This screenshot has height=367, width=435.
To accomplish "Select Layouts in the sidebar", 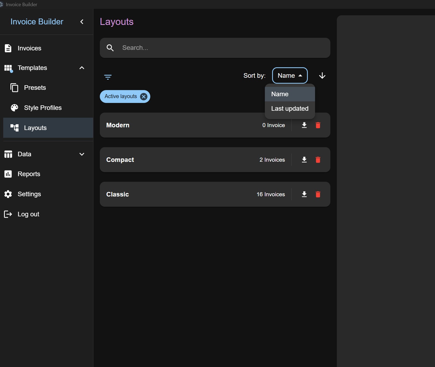I will [48, 128].
